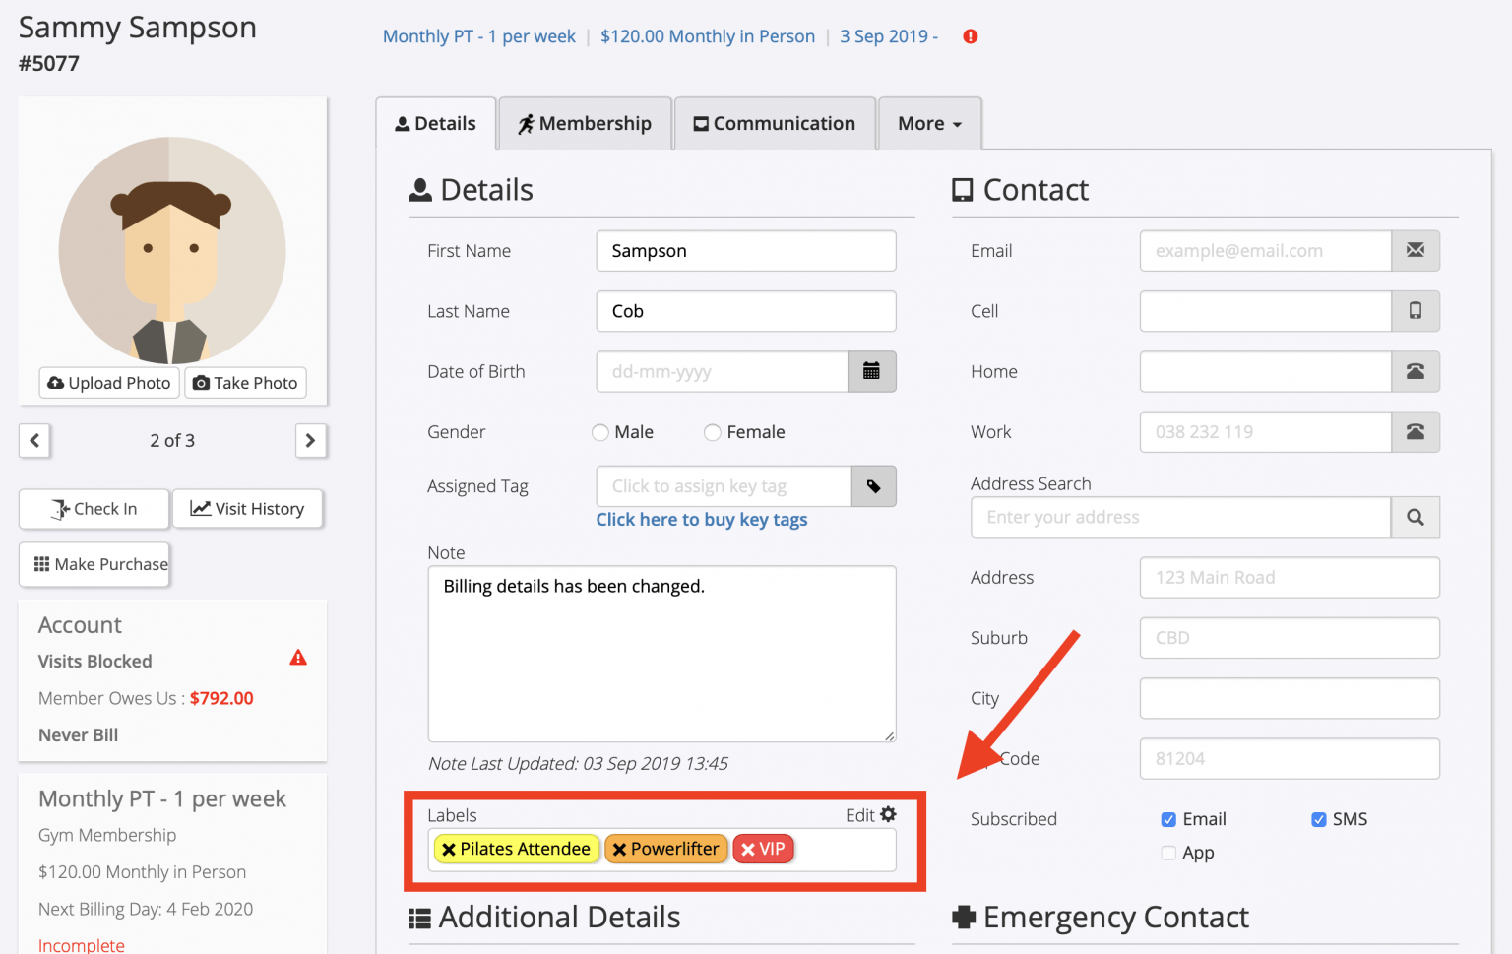The width and height of the screenshot is (1512, 954).
Task: Click the Labels Edit gear icon
Action: coord(889,814)
